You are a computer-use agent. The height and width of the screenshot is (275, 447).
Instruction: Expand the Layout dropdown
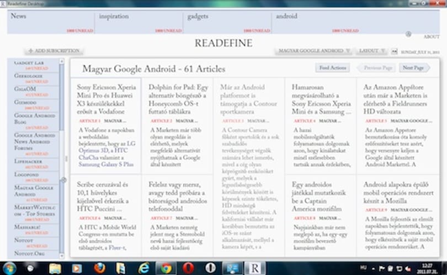[x=371, y=51]
